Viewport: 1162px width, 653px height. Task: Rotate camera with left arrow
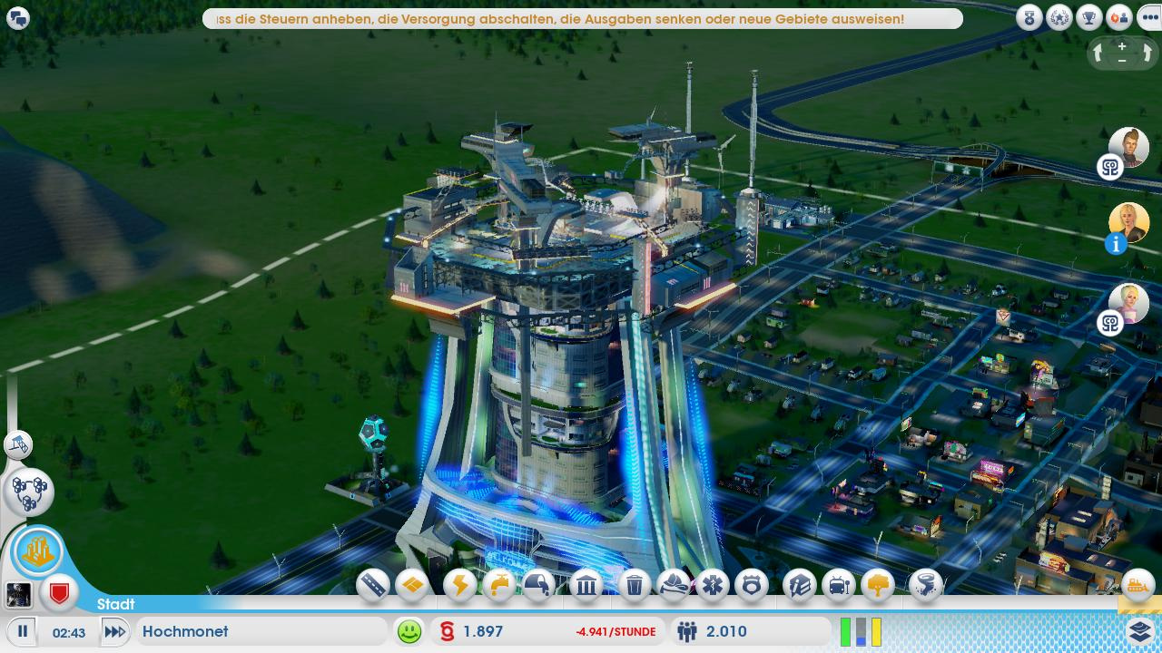click(1098, 54)
